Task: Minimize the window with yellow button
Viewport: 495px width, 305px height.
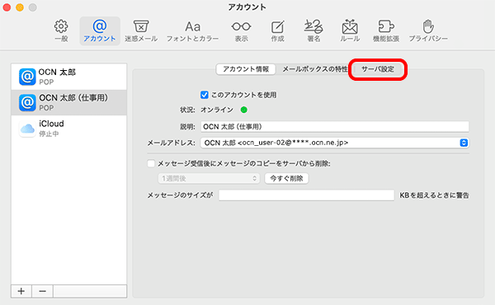Action: pos(20,7)
